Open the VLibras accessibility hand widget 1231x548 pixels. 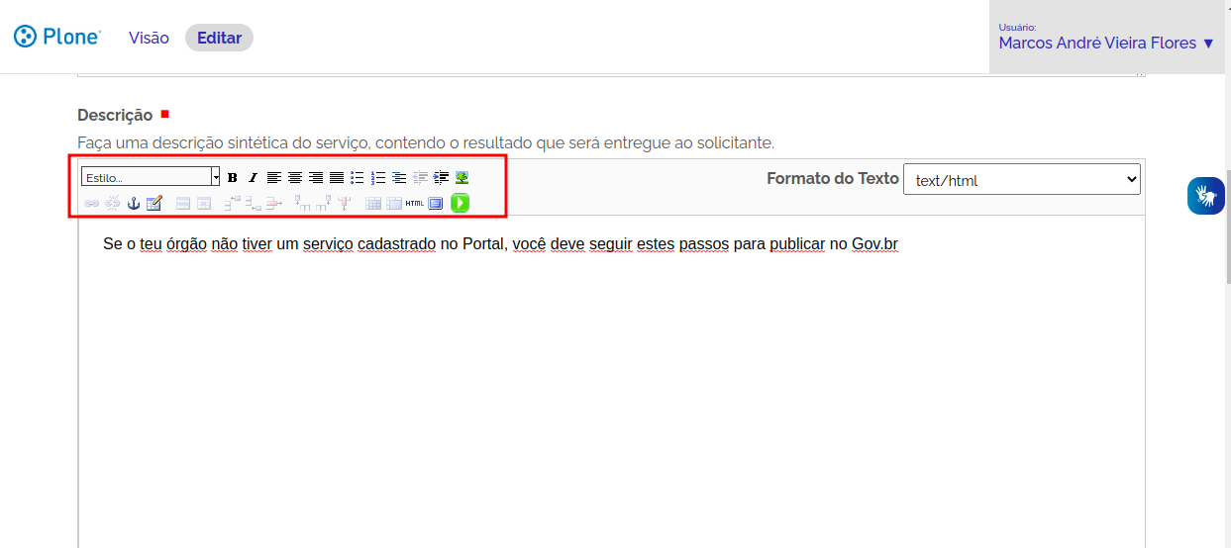tap(1205, 196)
